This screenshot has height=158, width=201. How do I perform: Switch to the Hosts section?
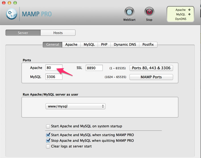(58, 33)
